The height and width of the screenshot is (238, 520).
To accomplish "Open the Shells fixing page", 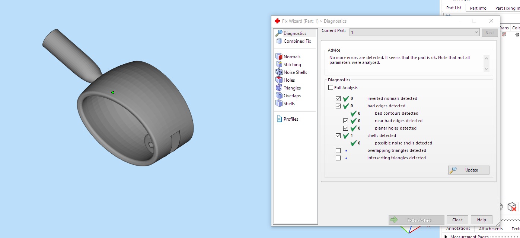I will (x=285, y=104).
